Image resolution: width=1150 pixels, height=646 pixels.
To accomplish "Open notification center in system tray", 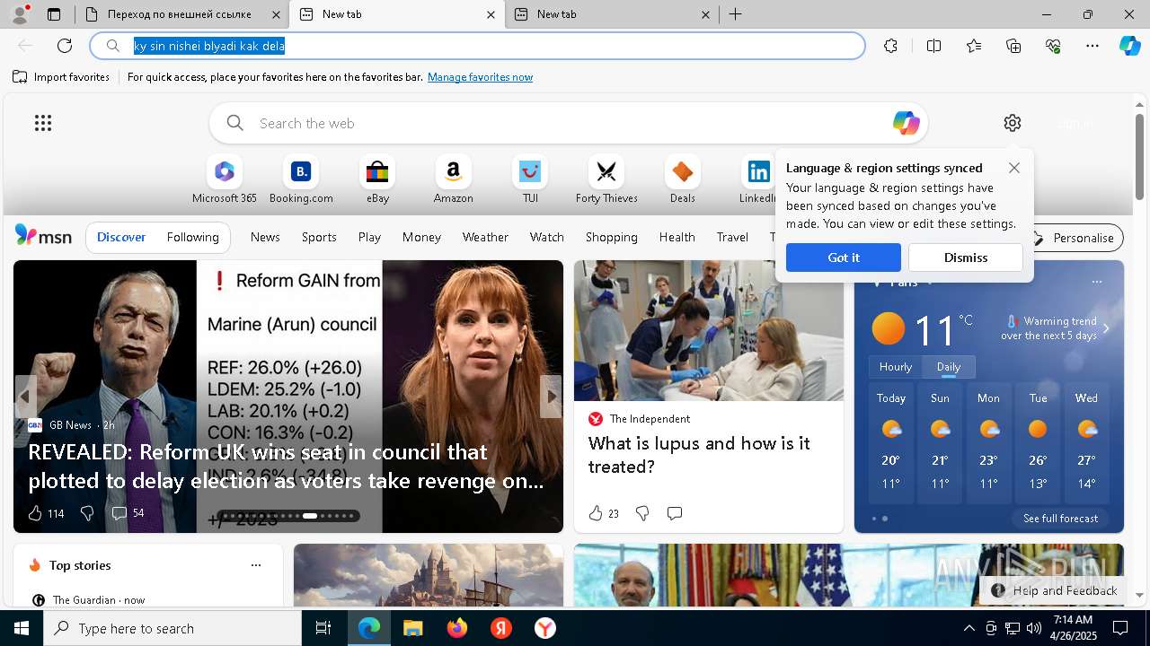I will 1120,628.
